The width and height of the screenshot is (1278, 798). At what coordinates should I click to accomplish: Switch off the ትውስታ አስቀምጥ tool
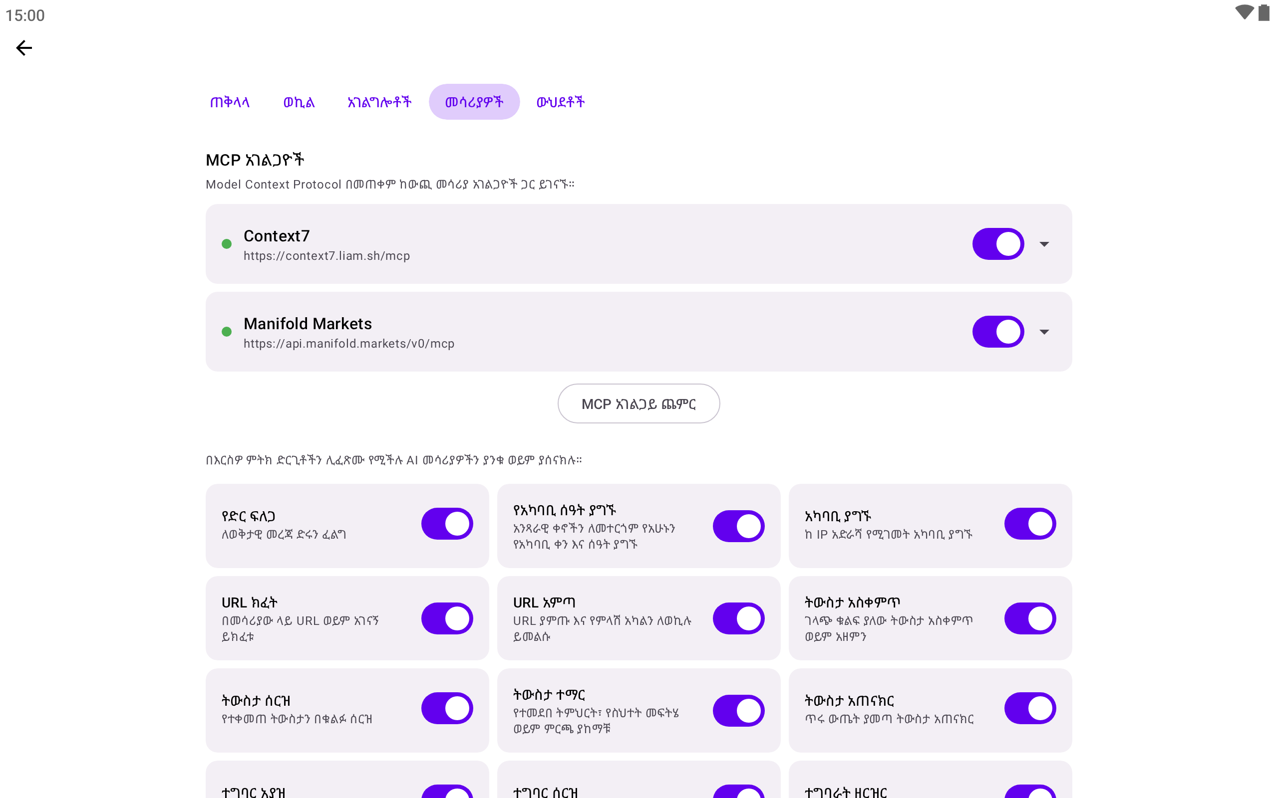pos(1030,618)
